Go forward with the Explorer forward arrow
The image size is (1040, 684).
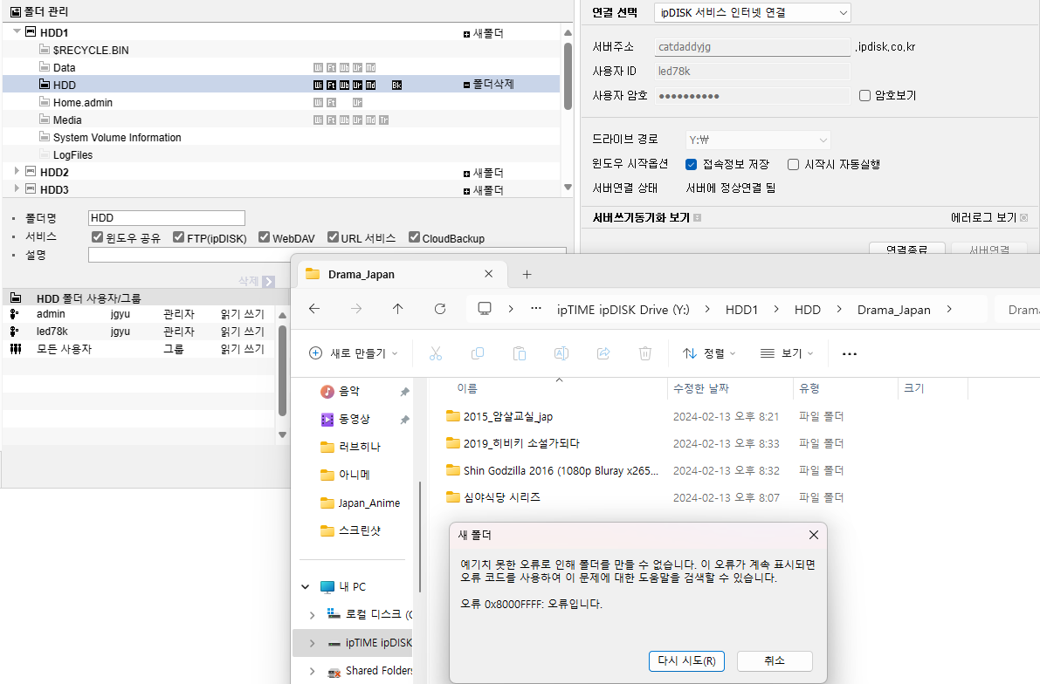coord(356,309)
